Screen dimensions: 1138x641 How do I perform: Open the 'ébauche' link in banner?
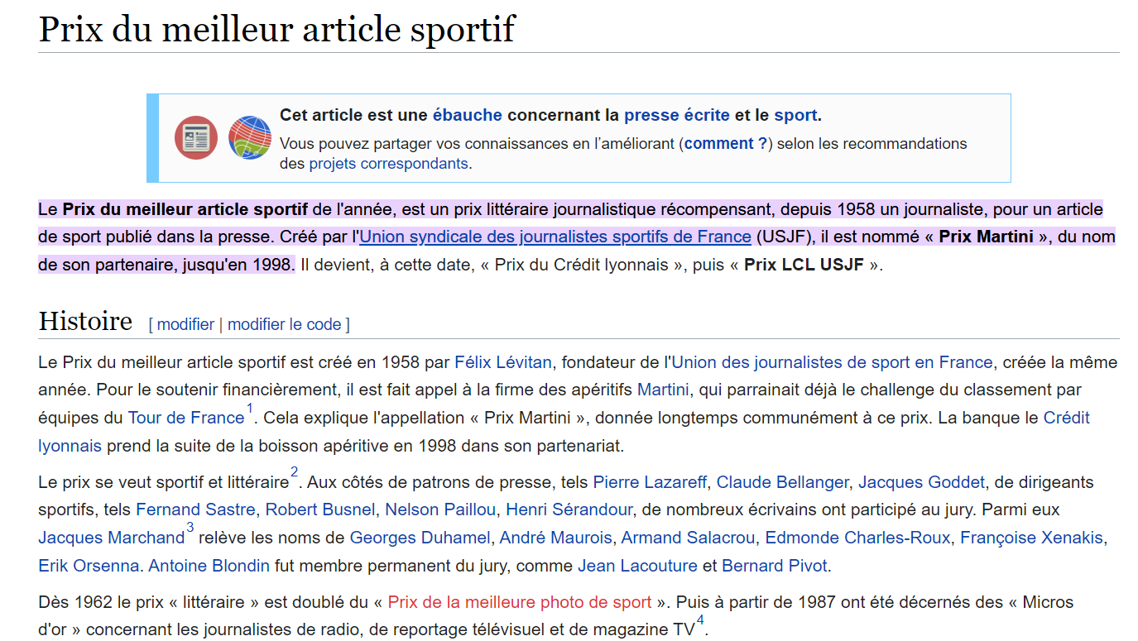(x=467, y=115)
